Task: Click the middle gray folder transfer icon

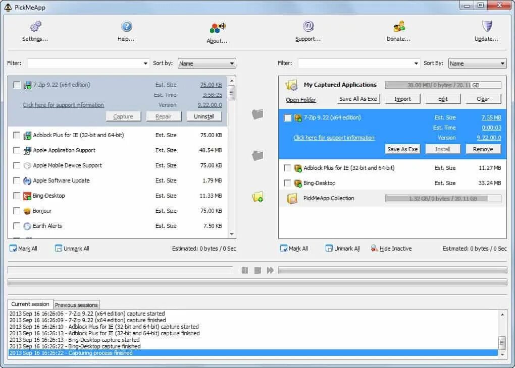Action: tap(257, 155)
